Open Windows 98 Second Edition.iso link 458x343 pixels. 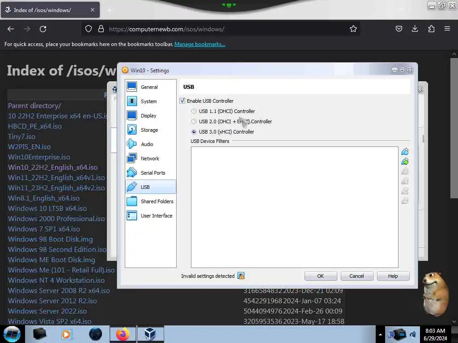click(x=57, y=250)
